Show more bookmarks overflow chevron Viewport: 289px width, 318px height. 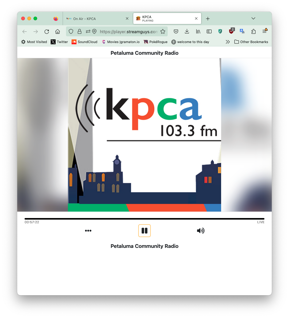click(x=228, y=42)
